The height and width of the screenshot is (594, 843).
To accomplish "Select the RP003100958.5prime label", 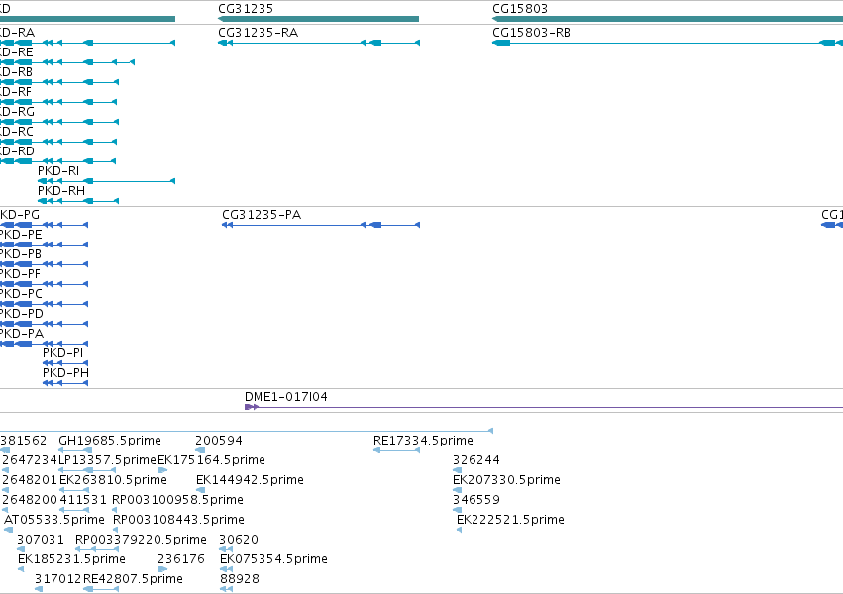I will point(177,500).
